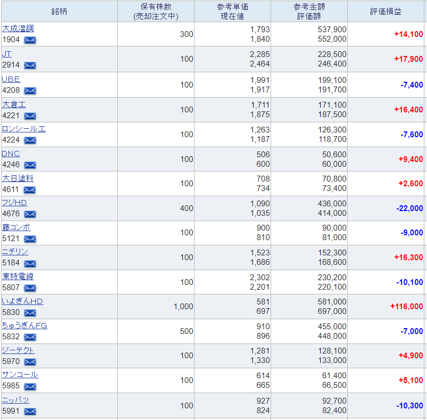The height and width of the screenshot is (420, 427).
Task: Click the 評価損益 column header
Action: (x=386, y=12)
